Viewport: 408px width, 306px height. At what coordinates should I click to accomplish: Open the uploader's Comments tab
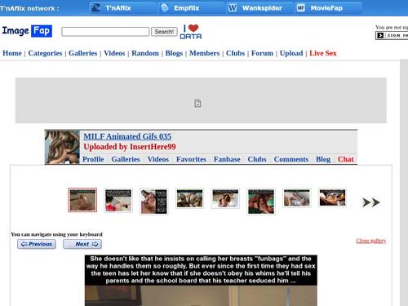[x=291, y=159]
